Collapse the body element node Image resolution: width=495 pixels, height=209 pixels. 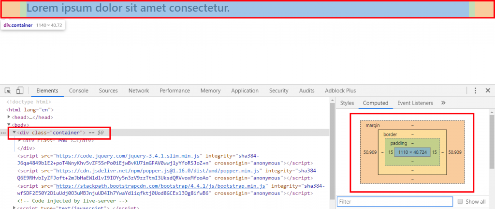[x=9, y=125]
